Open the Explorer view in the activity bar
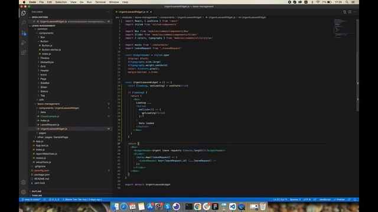The image size is (378, 212). [x=24, y=13]
